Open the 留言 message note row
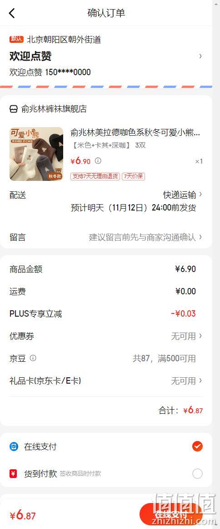 tap(106, 237)
